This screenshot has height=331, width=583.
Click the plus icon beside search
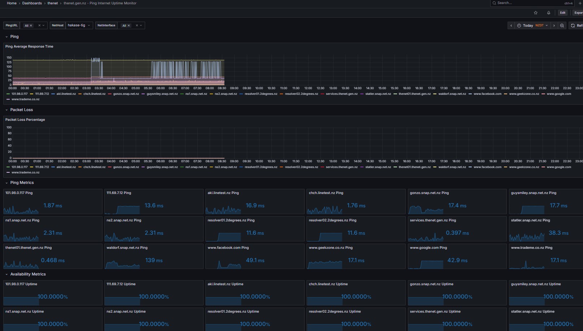[580, 3]
